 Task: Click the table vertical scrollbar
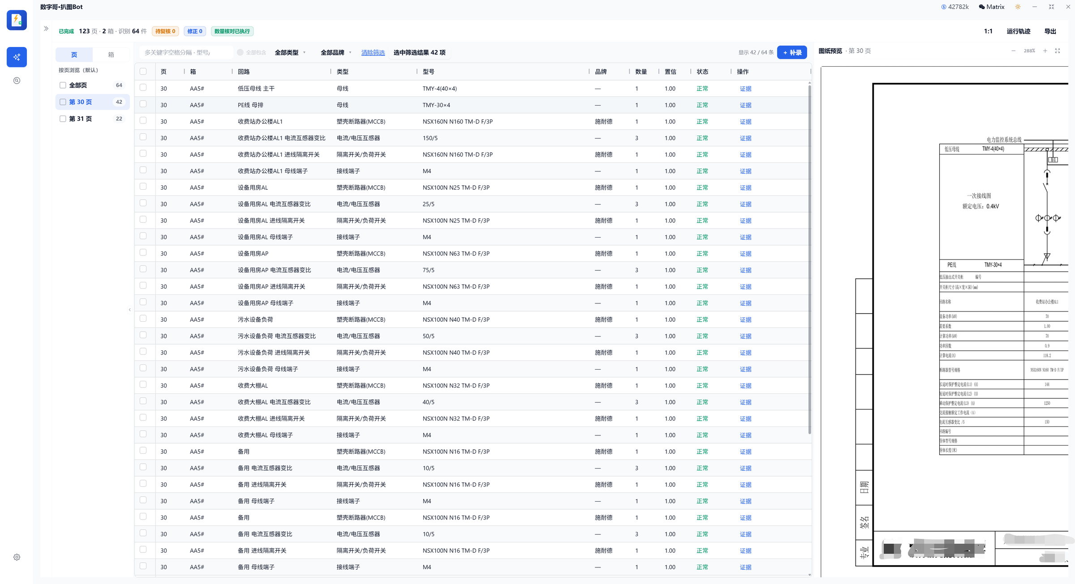pyautogui.click(x=809, y=259)
